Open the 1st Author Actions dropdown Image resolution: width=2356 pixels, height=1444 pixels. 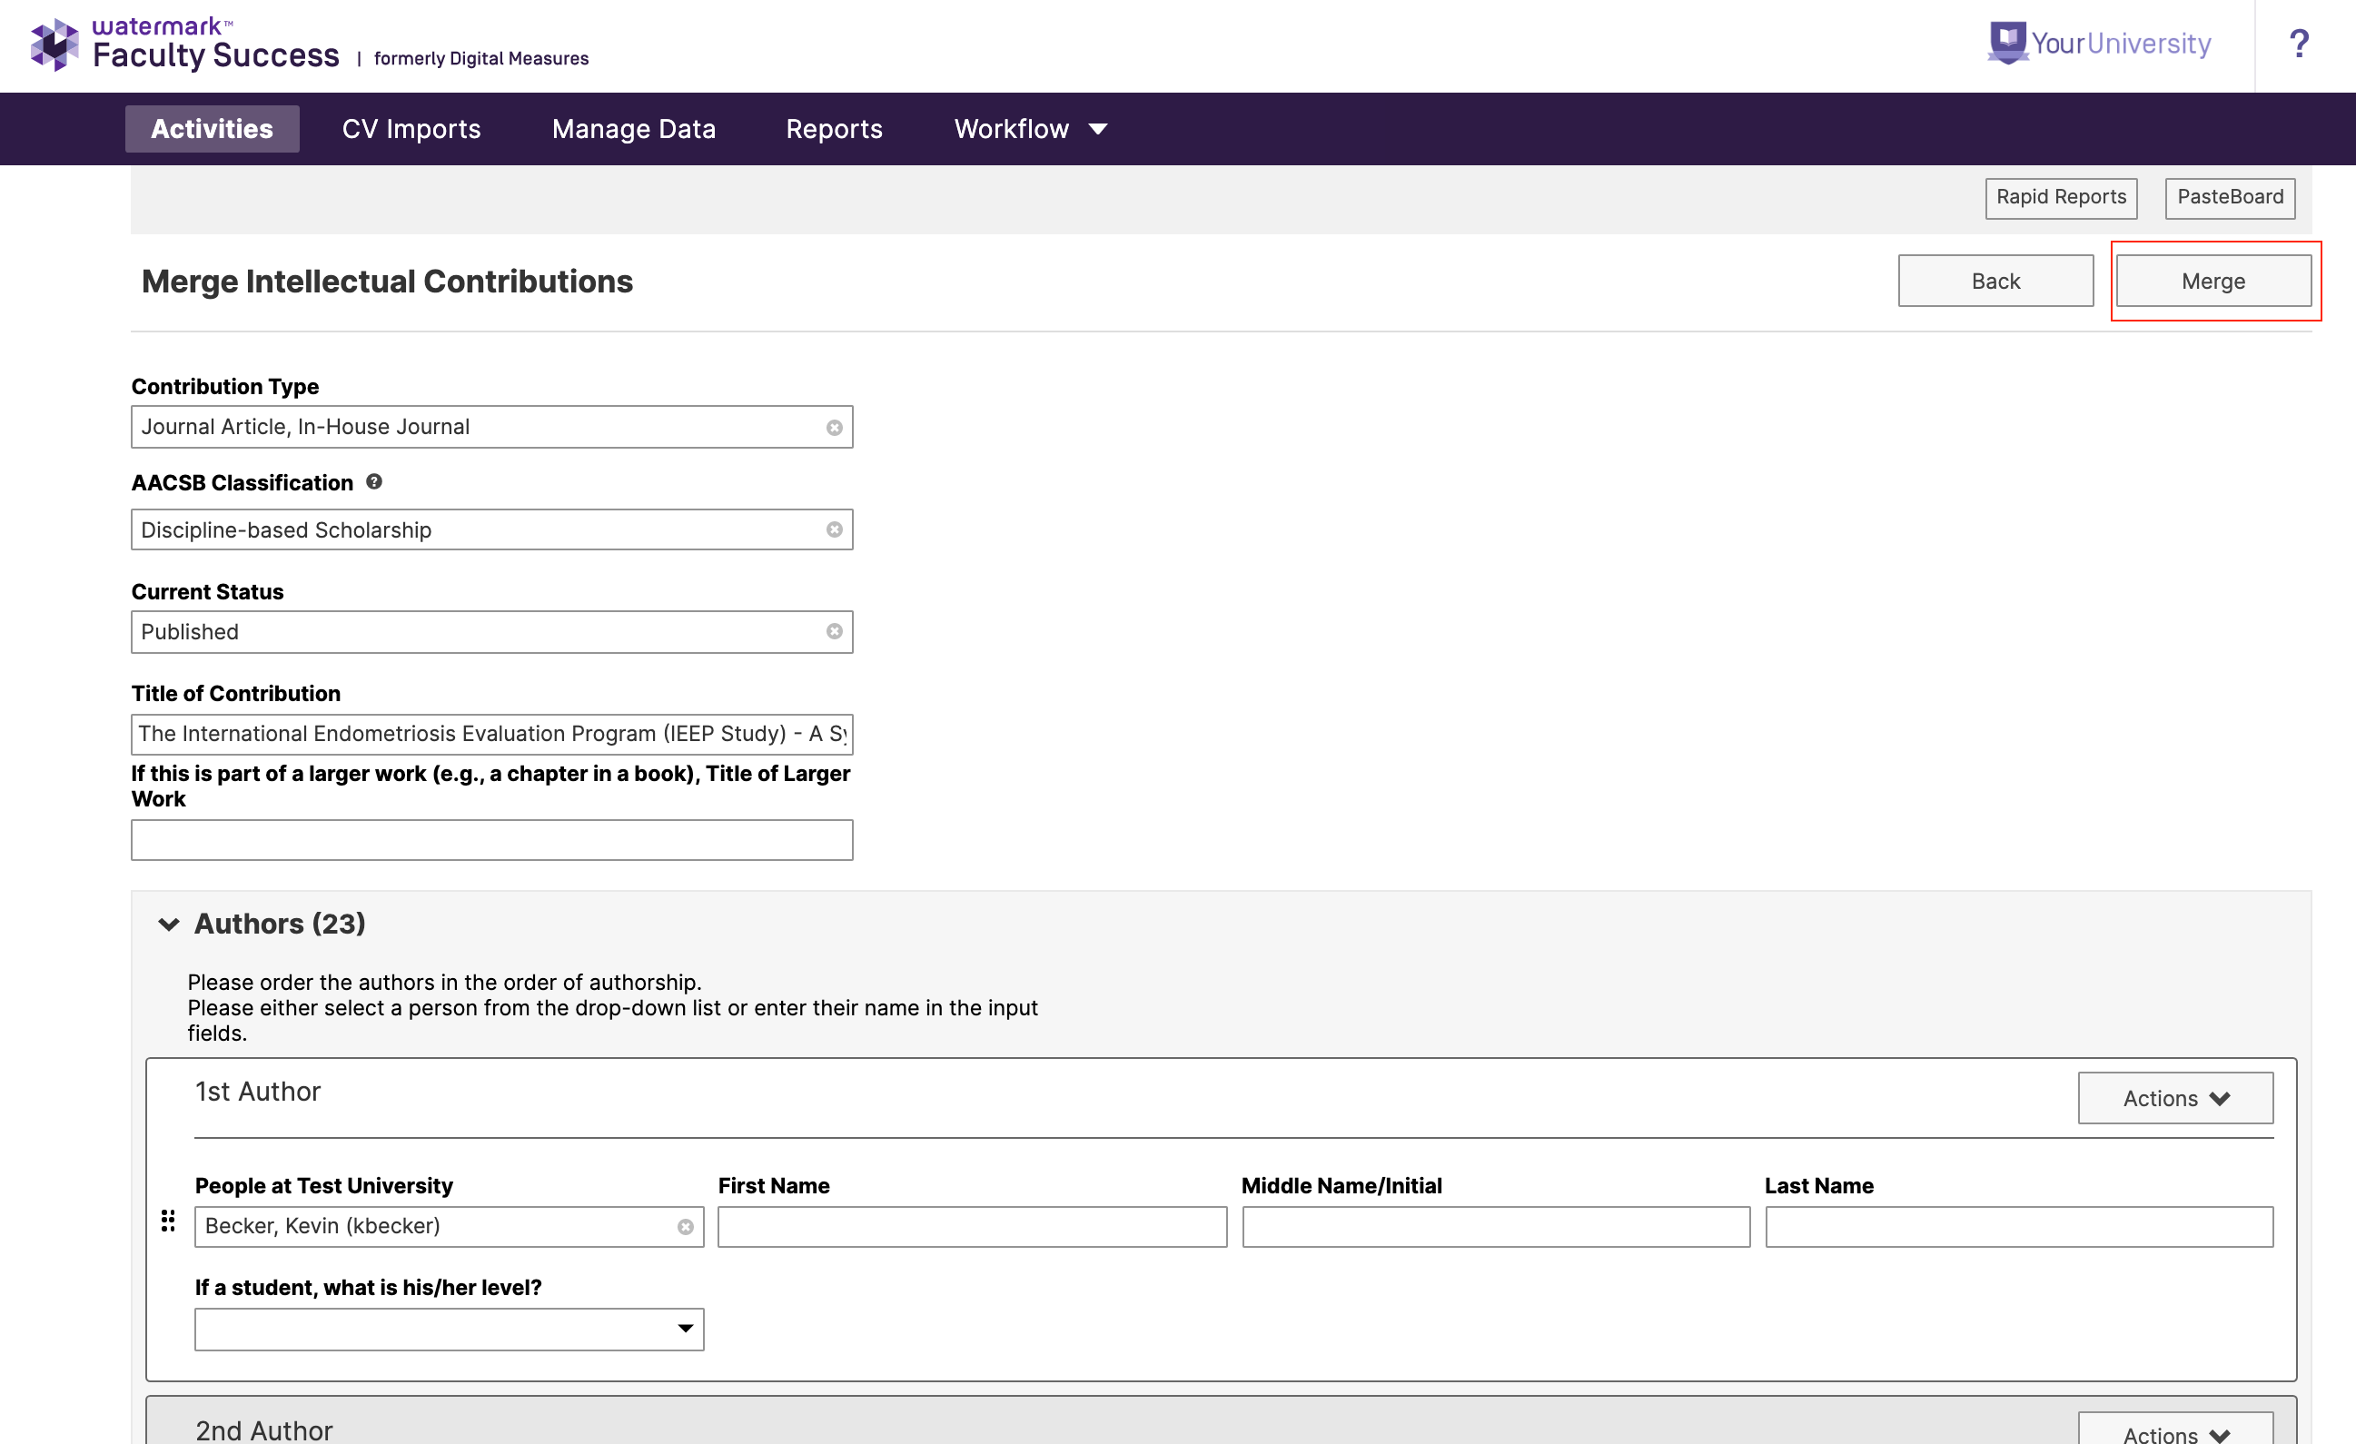tap(2175, 1098)
